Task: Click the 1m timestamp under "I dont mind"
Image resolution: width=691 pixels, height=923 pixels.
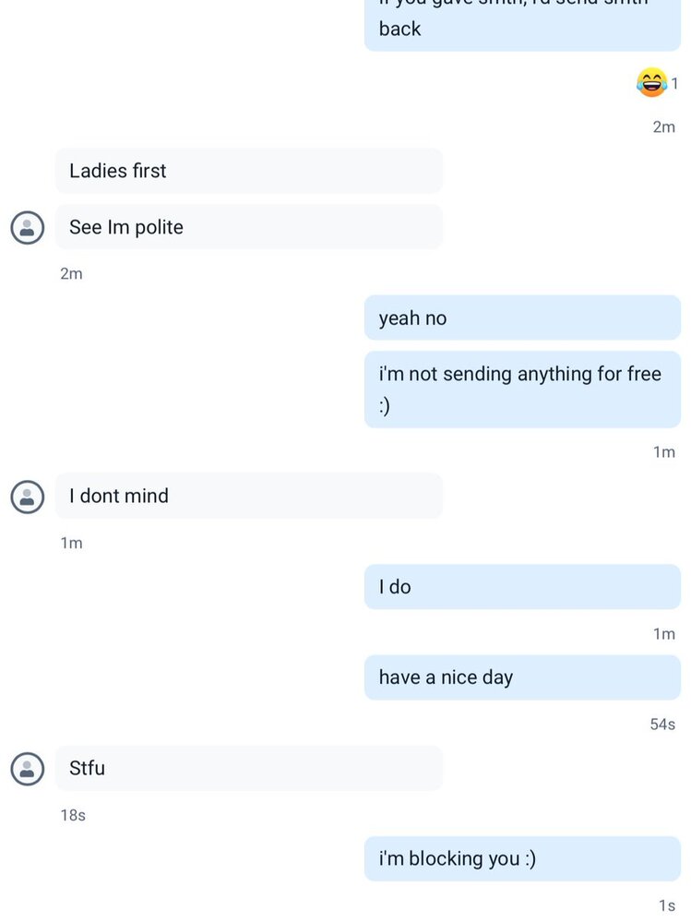Action: coord(71,544)
